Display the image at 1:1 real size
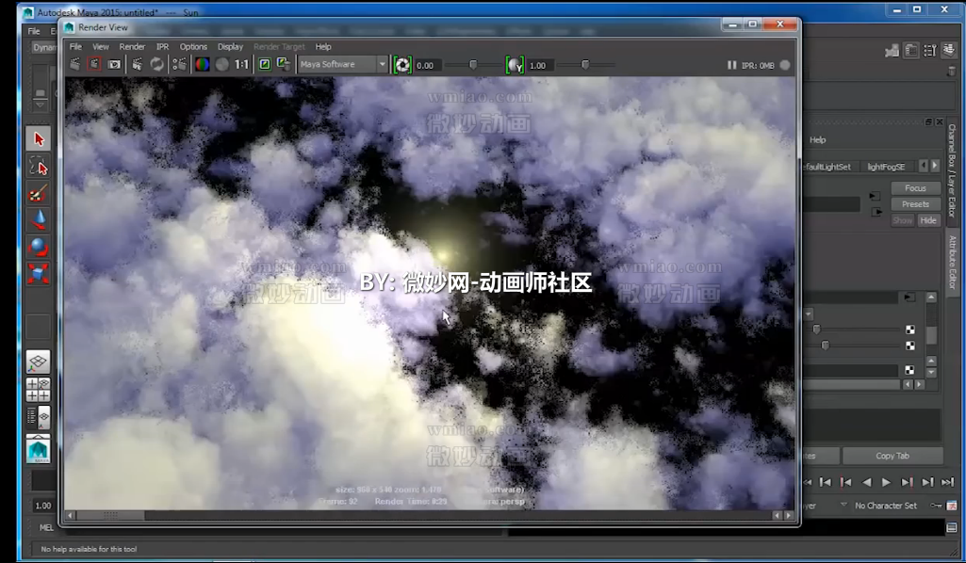Screen dimensions: 966x563 [x=240, y=64]
